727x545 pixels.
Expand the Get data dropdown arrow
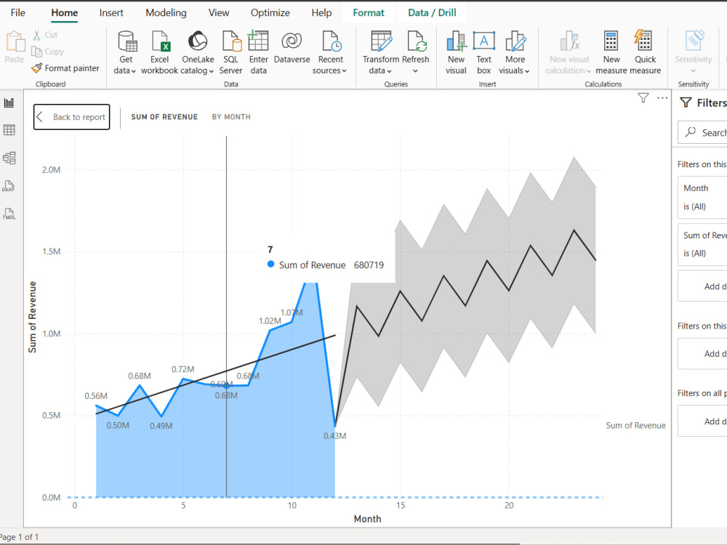(x=134, y=71)
